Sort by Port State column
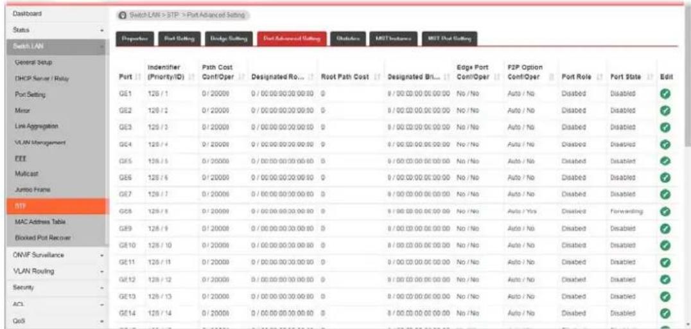691x329 pixels. [650, 76]
